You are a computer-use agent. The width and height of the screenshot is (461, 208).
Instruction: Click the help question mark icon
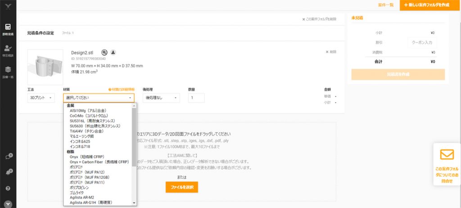(x=8, y=188)
